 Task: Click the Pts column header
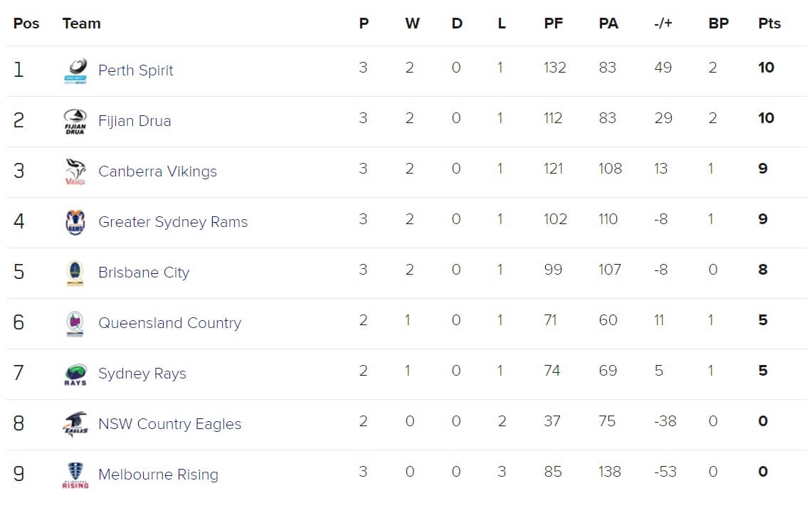(769, 23)
